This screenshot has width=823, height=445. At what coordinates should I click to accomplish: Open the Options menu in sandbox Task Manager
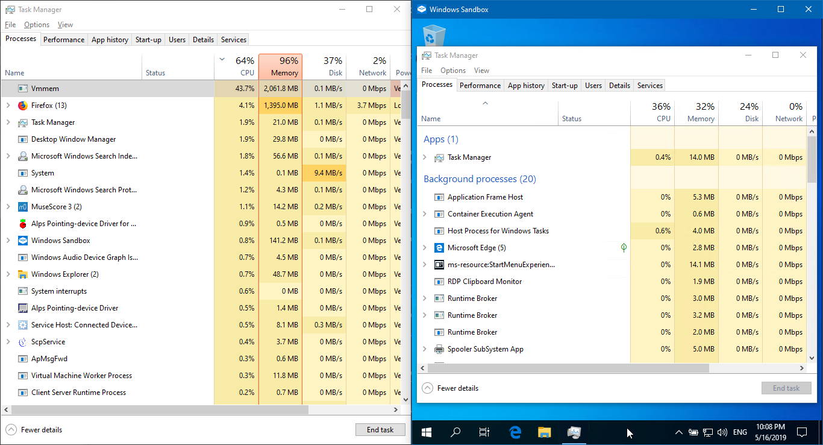[453, 71]
